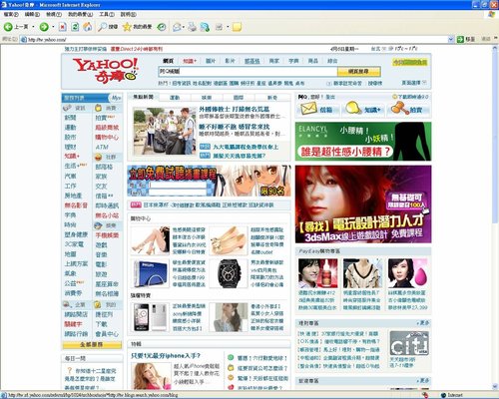
Task: Select the 字典 search tab
Action: point(293,61)
